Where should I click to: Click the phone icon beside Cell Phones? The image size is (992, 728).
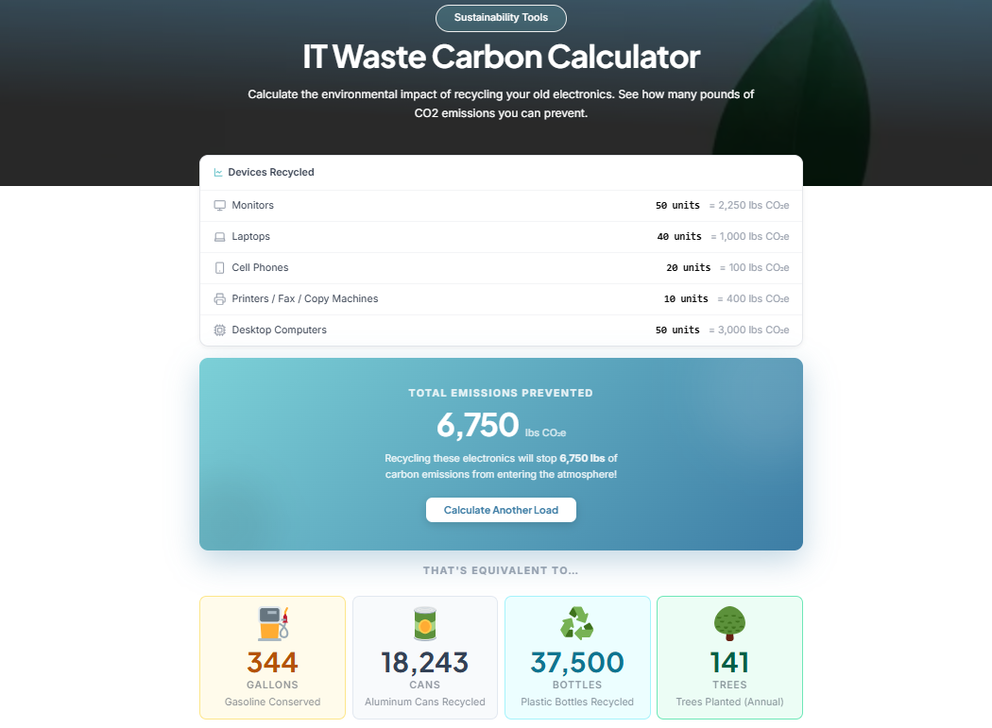219,268
